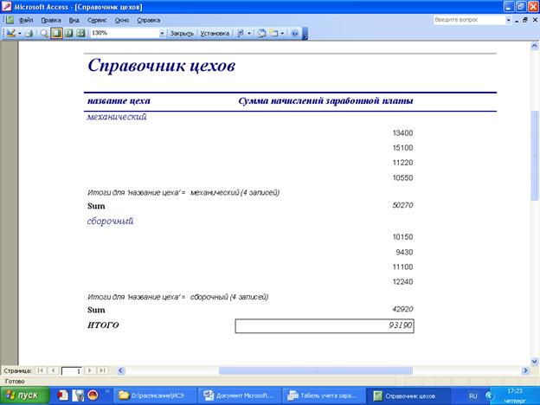The height and width of the screenshot is (405, 540).
Task: Expand the New Object dropdown arrow
Action: pyautogui.click(x=282, y=34)
